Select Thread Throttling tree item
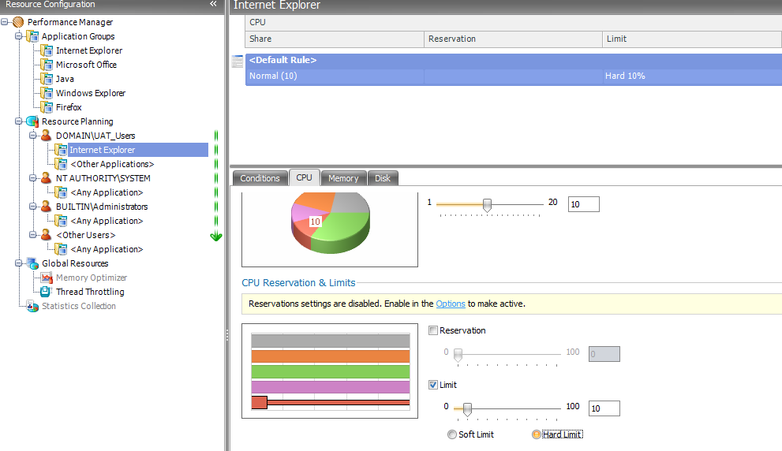 coord(90,292)
